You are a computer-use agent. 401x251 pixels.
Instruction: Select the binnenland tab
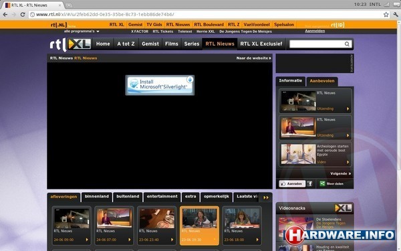97,196
